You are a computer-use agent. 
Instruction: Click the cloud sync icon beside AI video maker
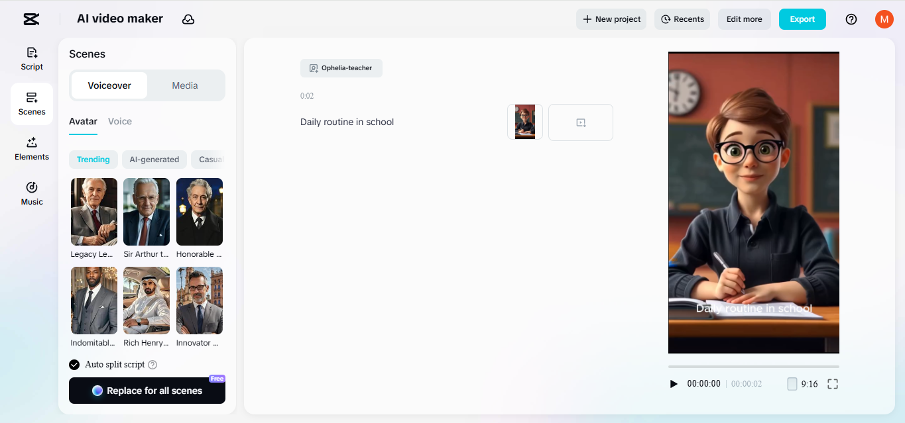(x=188, y=19)
